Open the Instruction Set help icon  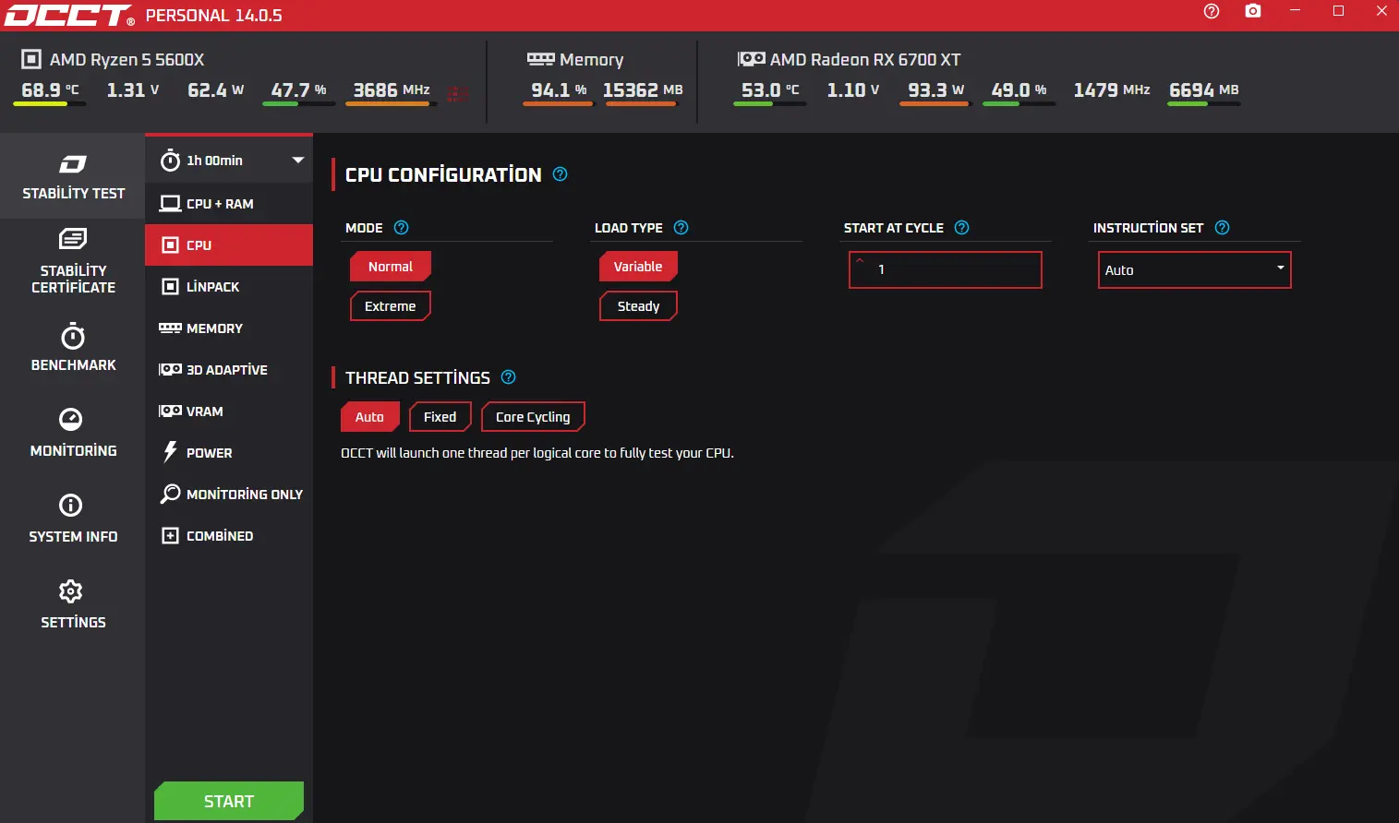coord(1222,227)
